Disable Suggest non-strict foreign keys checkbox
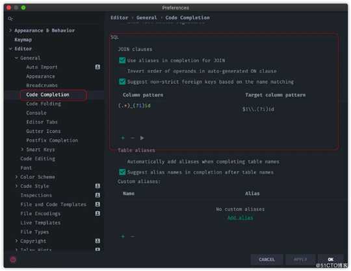 (x=122, y=82)
